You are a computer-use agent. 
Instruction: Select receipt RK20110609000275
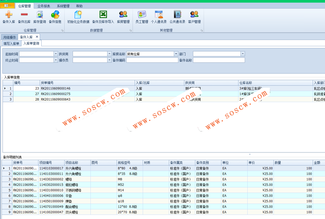point(87,94)
